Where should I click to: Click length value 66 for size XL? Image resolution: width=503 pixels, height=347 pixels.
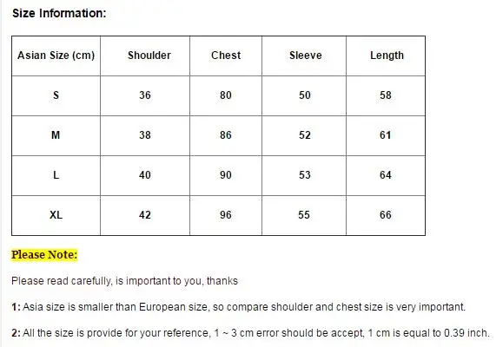click(386, 214)
